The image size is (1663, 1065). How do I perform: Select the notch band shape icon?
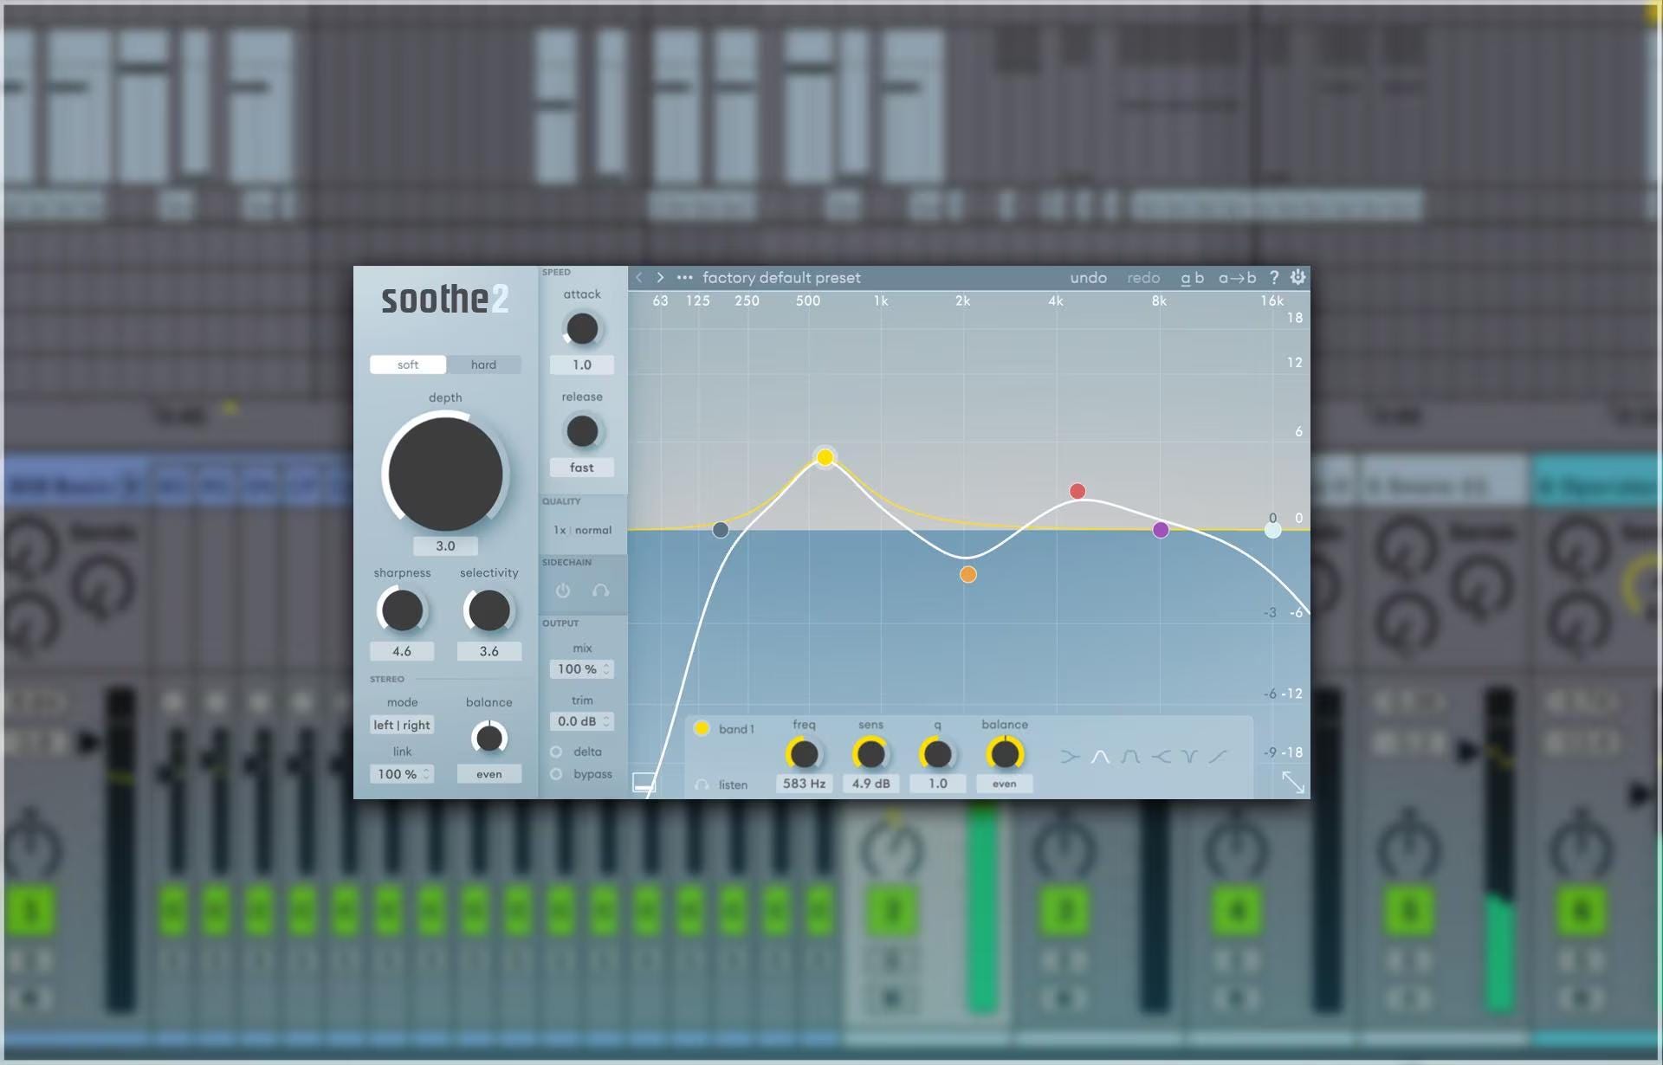[x=1189, y=757]
